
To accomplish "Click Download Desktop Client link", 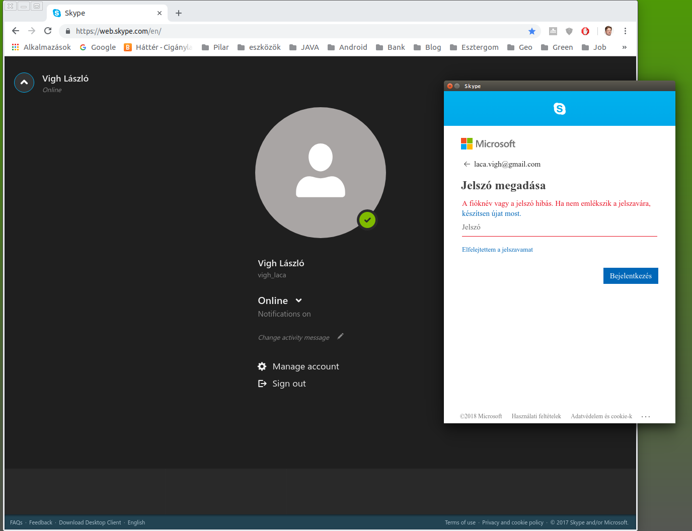I will (x=90, y=522).
